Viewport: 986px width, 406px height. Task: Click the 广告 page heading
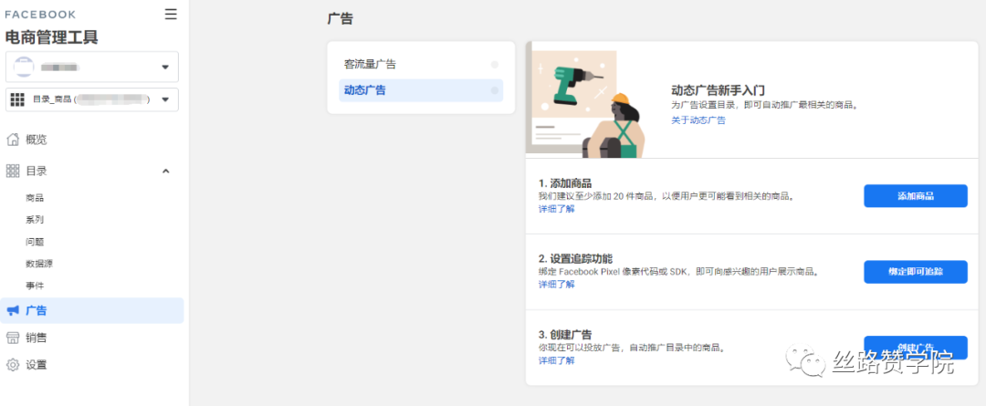341,19
